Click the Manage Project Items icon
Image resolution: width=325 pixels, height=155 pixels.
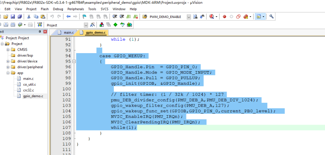(x=101, y=25)
